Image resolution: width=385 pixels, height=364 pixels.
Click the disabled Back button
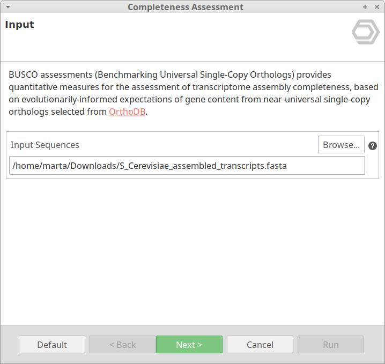(122, 345)
